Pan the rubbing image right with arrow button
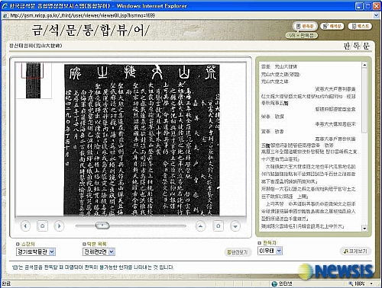The width and height of the screenshot is (382, 288). point(59,226)
